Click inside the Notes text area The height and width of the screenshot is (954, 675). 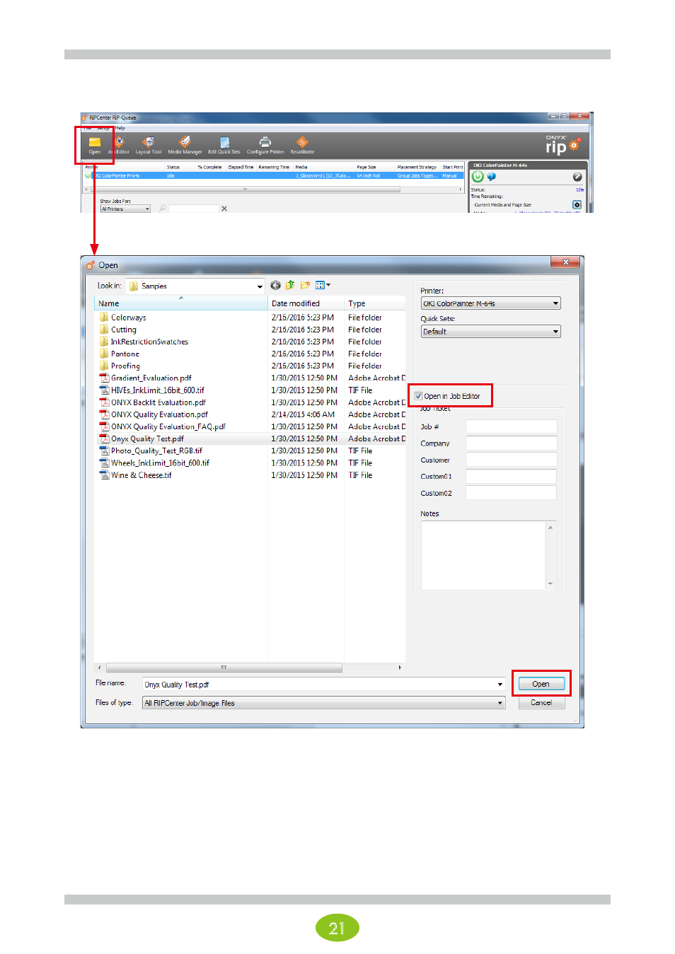tap(484, 556)
